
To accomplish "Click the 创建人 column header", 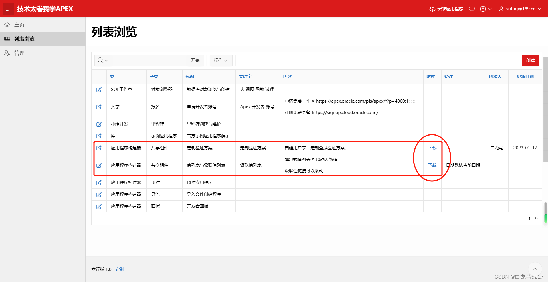I will click(x=495, y=77).
